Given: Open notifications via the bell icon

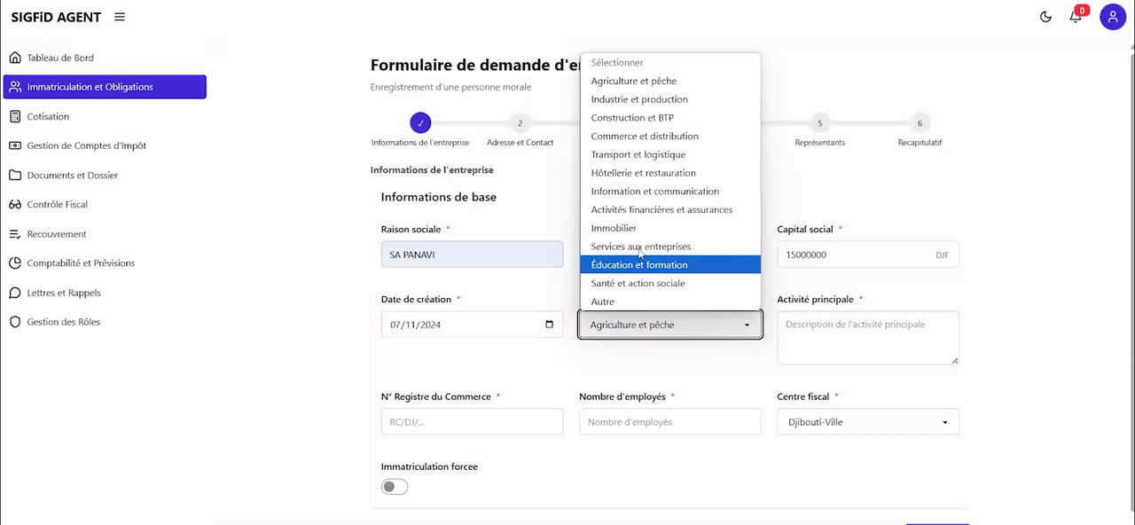Looking at the screenshot, I should pos(1076,16).
